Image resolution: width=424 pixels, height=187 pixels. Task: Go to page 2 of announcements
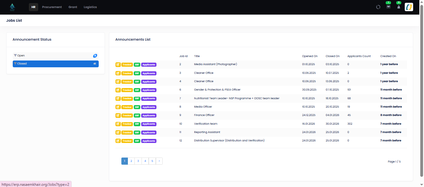131,161
